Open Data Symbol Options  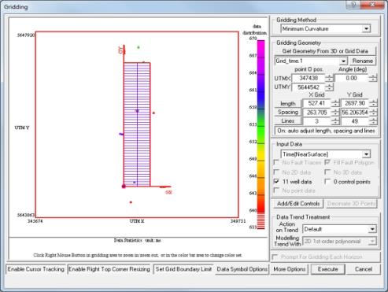click(242, 269)
